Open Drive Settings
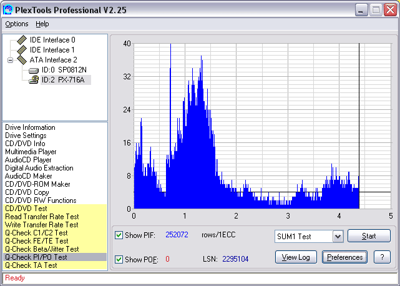The height and width of the screenshot is (286, 400). click(26, 136)
